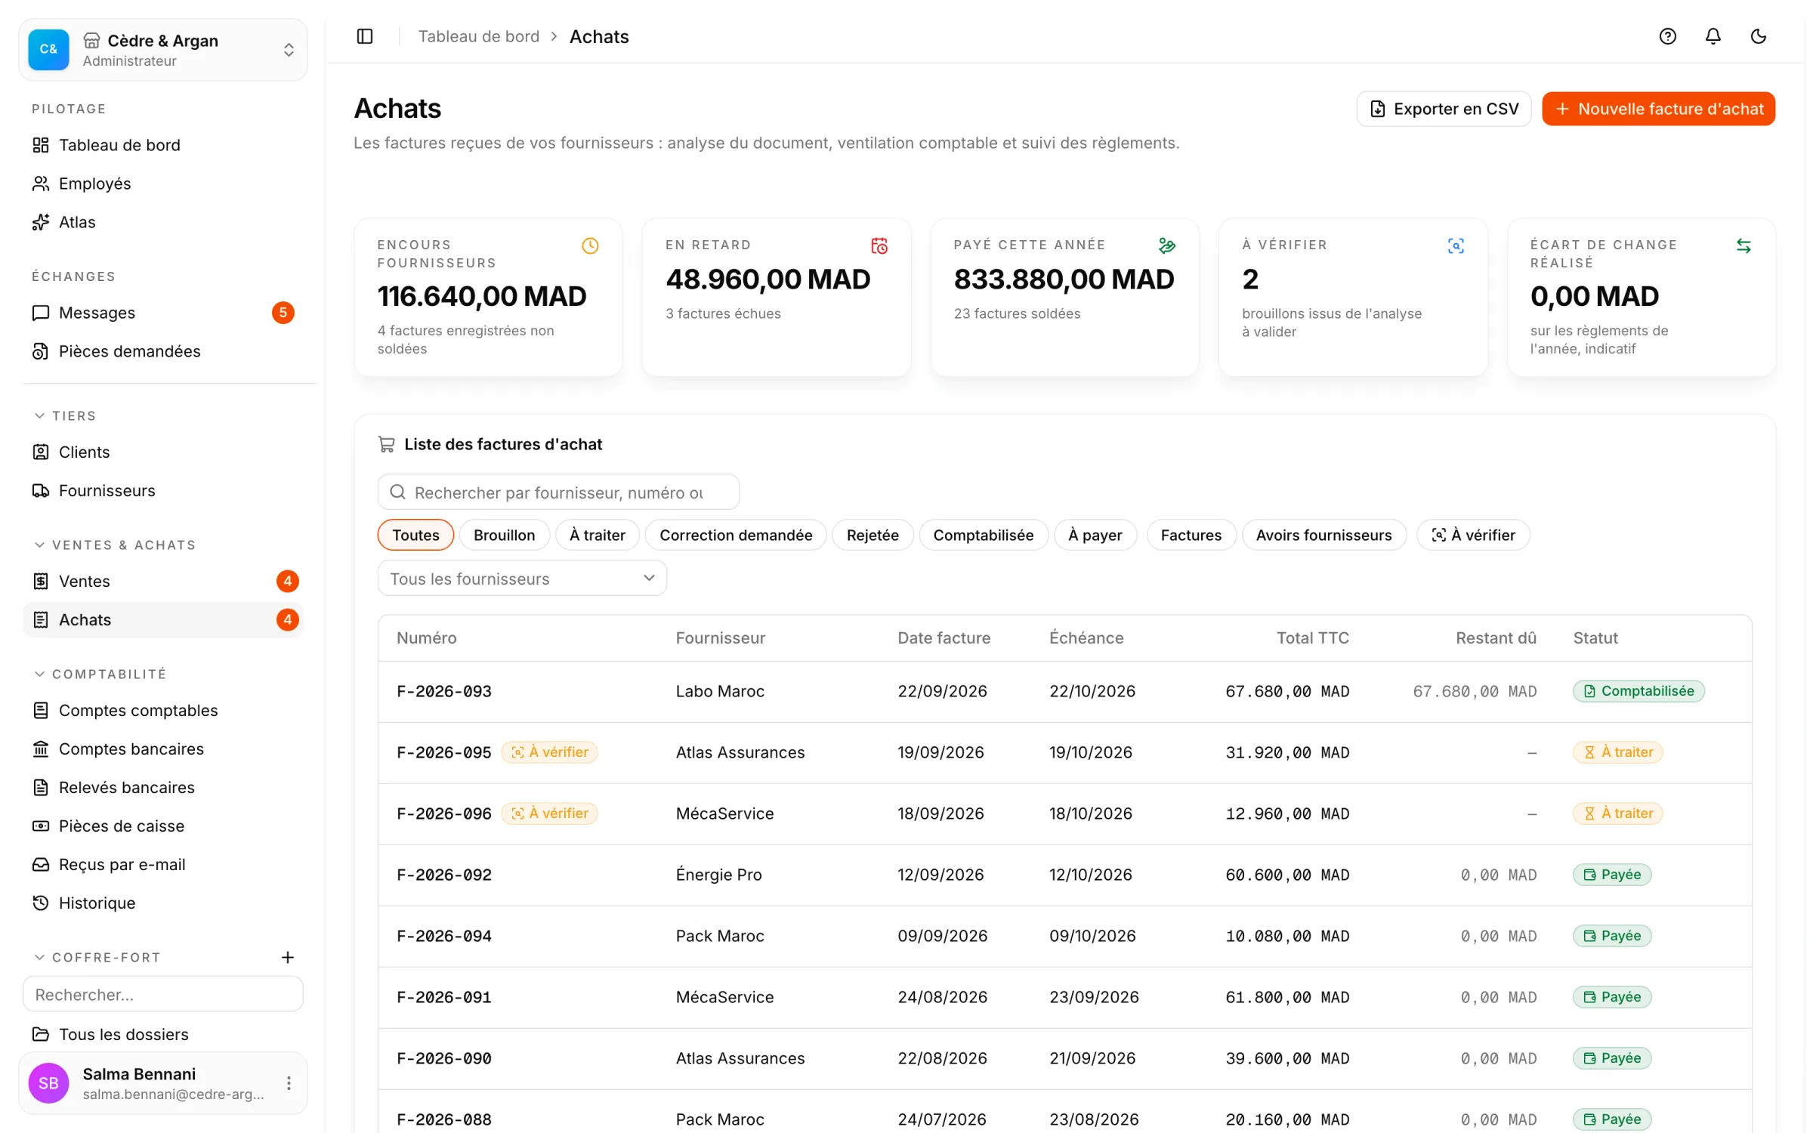Click the Historique clock icon
The image size is (1813, 1133).
(41, 903)
